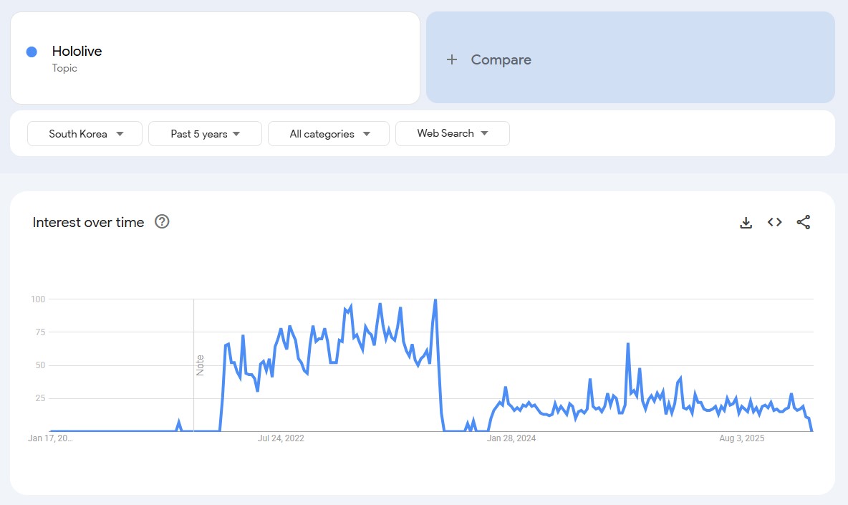
Task: Click the highest chart peak at 100
Action: tap(435, 300)
